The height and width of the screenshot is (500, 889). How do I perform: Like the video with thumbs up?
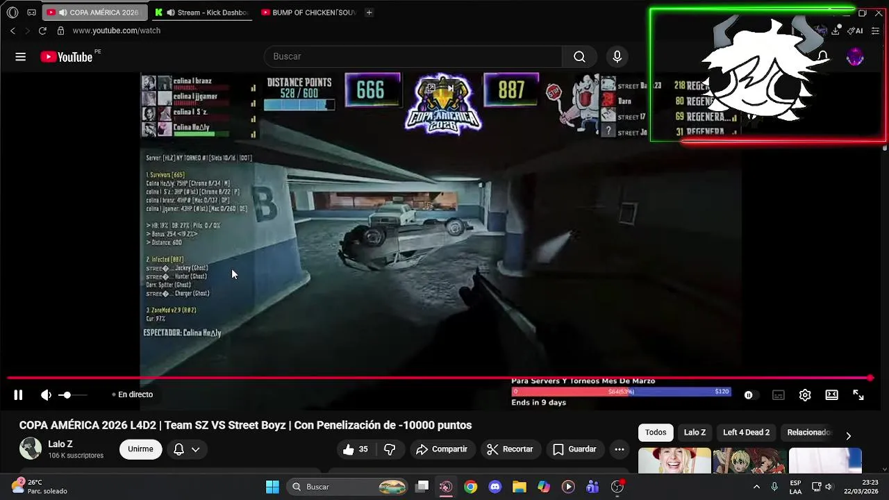click(355, 449)
